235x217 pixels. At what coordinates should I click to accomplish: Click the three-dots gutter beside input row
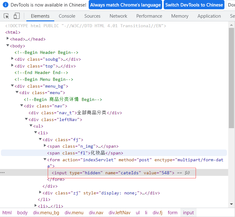(3, 173)
